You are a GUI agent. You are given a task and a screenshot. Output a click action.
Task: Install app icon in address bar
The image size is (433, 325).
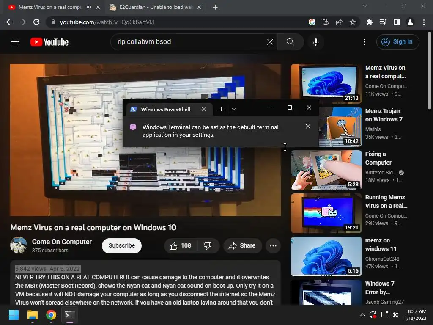pos(326,22)
